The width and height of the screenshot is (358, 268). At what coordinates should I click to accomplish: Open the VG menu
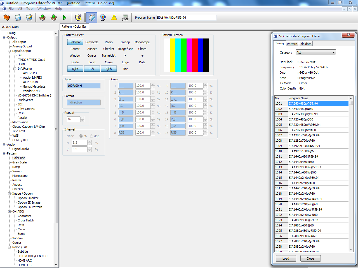(x=20, y=9)
